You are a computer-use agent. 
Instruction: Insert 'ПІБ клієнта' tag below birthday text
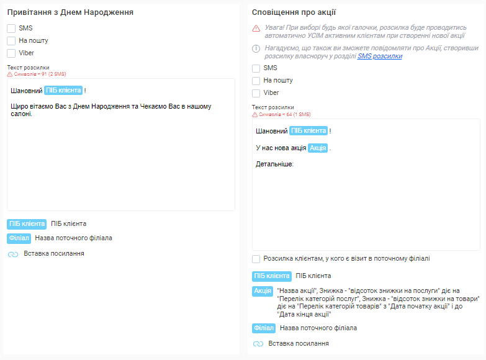(27, 224)
